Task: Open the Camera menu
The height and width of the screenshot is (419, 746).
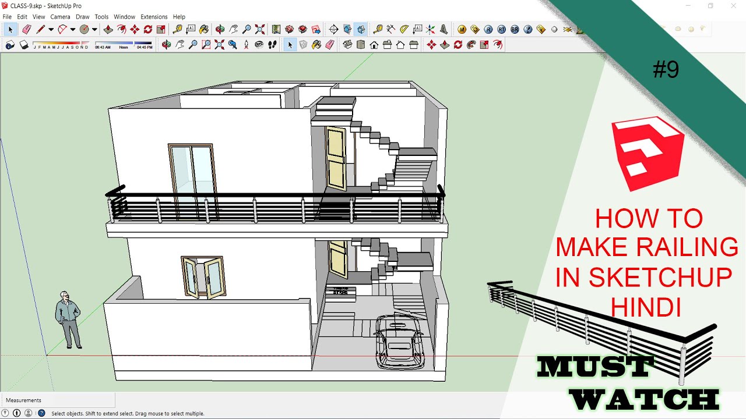Action: 60,17
